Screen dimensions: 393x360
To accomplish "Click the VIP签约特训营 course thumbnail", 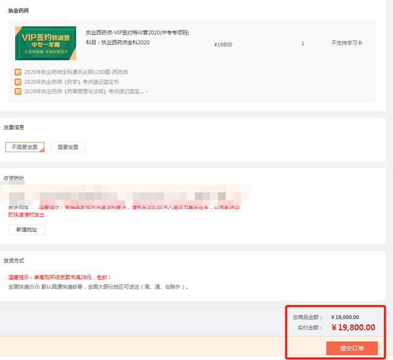I will 45,43.
